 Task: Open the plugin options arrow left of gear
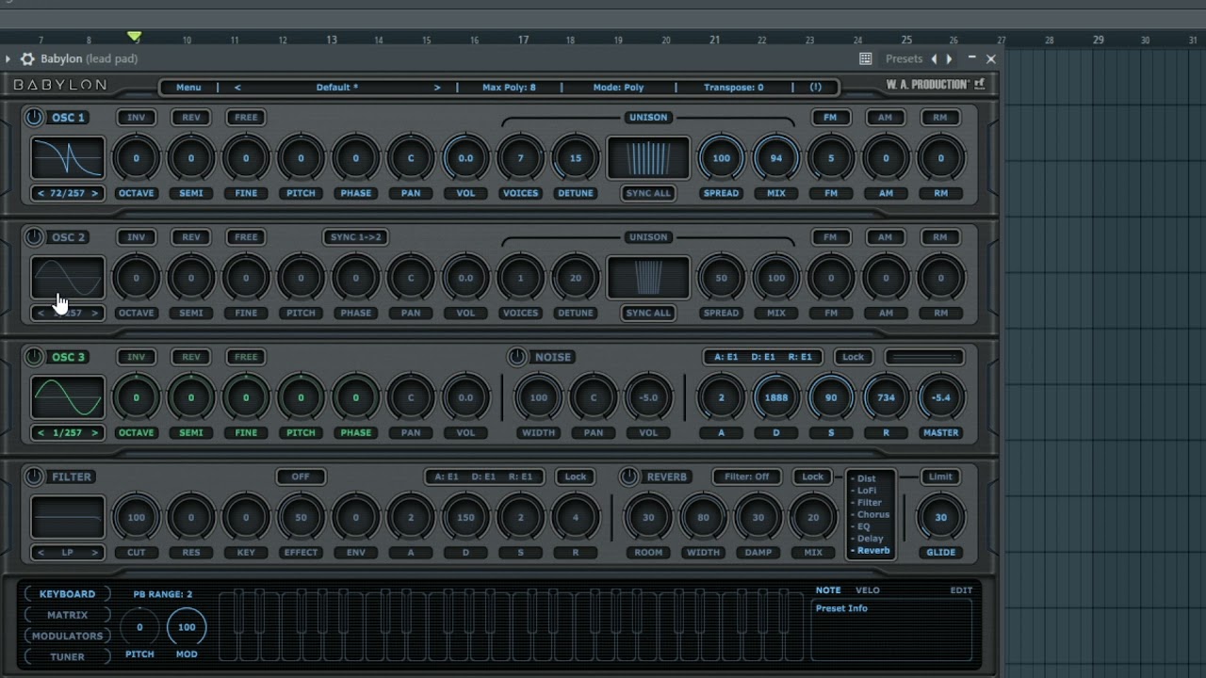click(8, 58)
